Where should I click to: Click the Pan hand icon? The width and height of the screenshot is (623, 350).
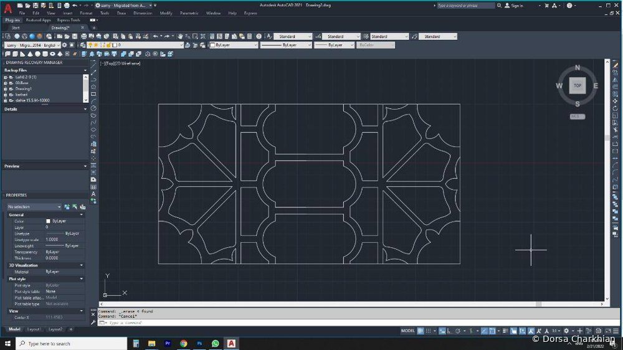[x=180, y=36]
